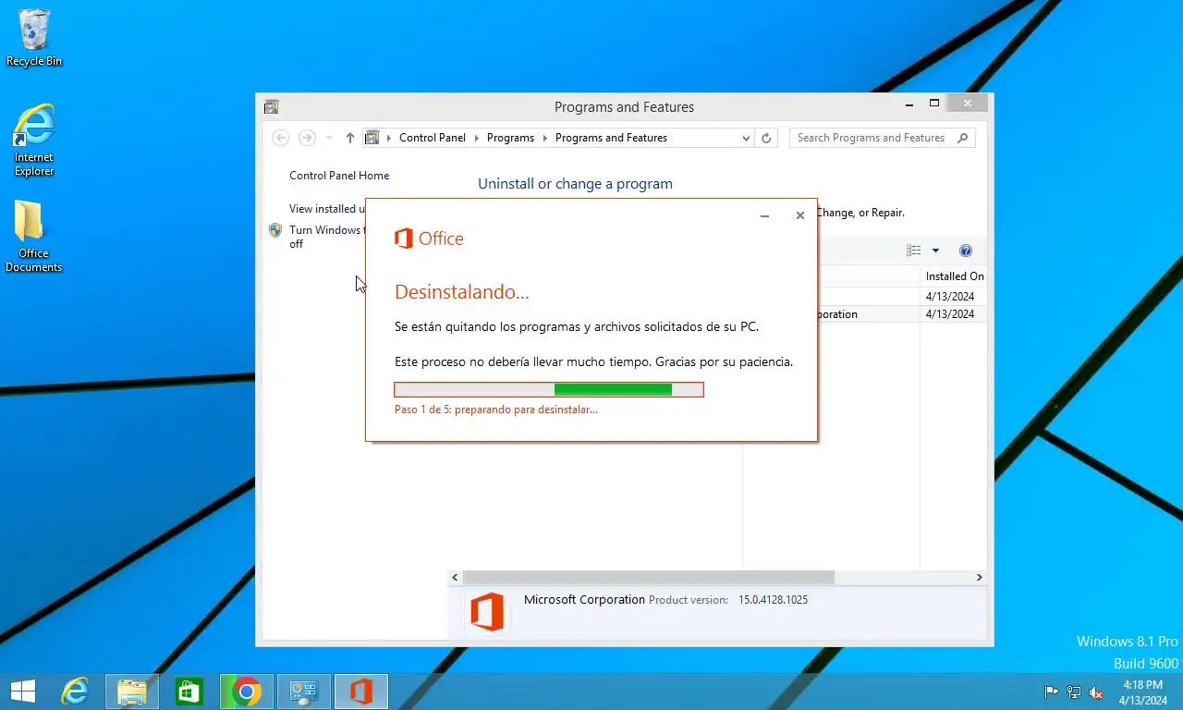Refresh the Programs and Features list

[766, 138]
